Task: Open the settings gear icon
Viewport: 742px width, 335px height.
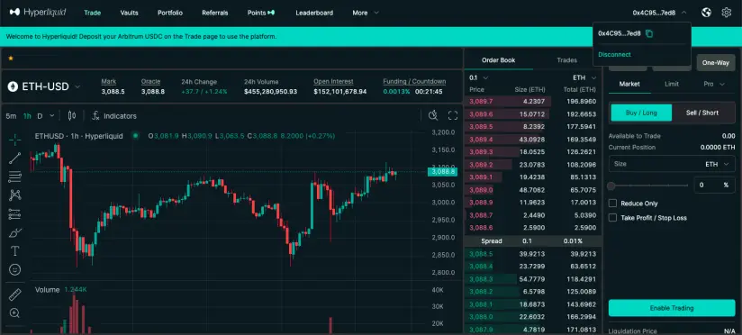Action: coord(727,13)
